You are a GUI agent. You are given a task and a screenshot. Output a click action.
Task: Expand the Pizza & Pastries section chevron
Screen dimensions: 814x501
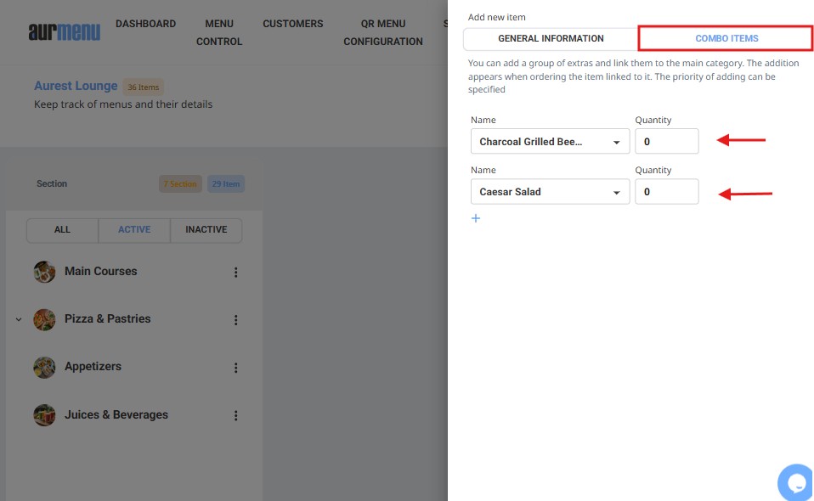tap(19, 320)
